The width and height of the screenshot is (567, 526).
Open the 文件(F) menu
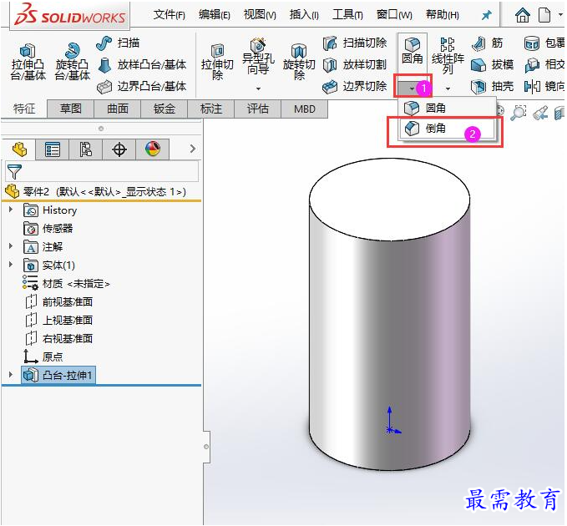[170, 15]
